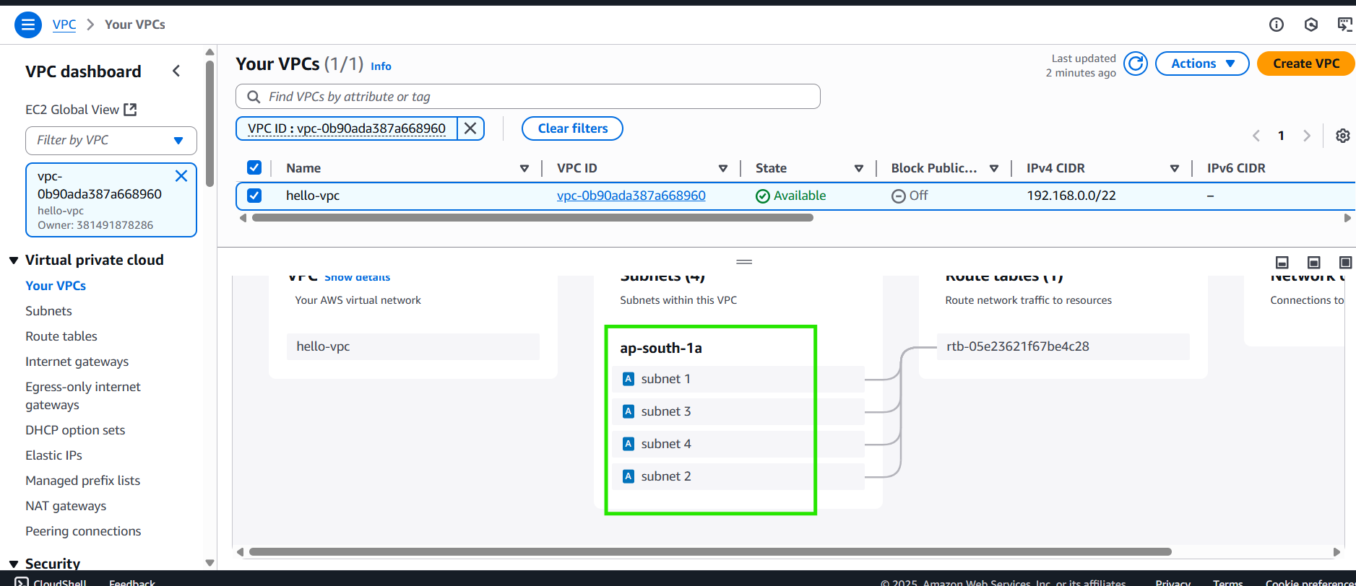
Task: Set details pane to full size icon
Action: pyautogui.click(x=1345, y=263)
